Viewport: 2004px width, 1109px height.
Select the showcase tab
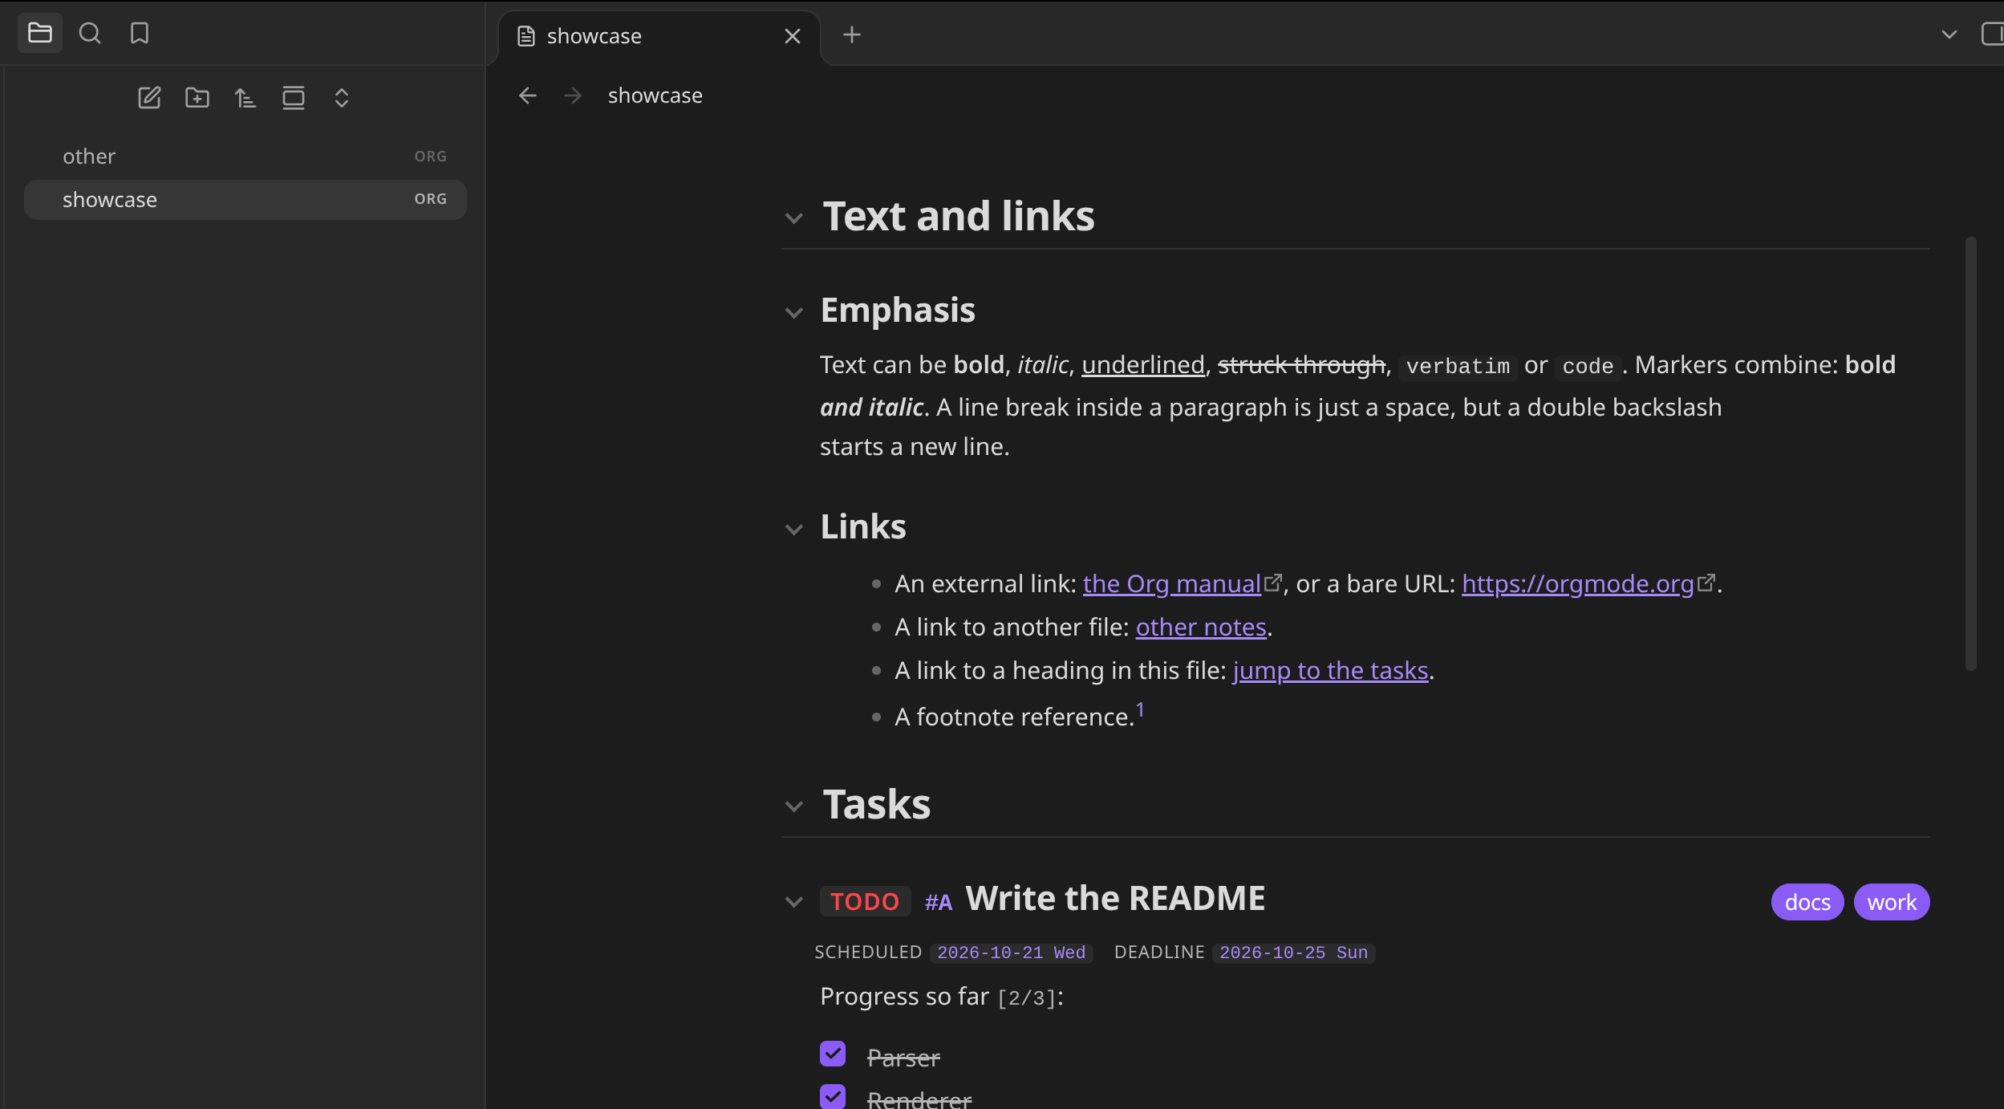pyautogui.click(x=658, y=36)
